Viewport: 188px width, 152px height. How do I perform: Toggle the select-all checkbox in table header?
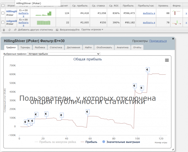click(3, 5)
